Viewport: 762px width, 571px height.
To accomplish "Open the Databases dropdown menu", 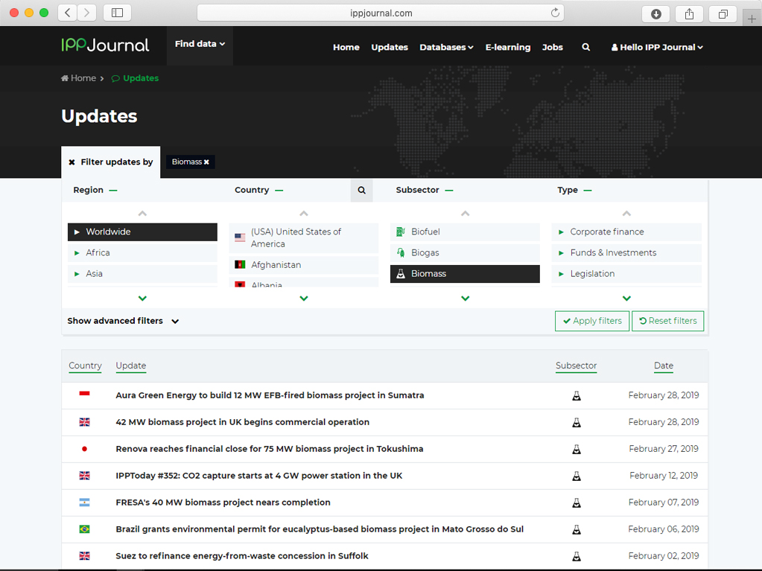I will pos(446,47).
